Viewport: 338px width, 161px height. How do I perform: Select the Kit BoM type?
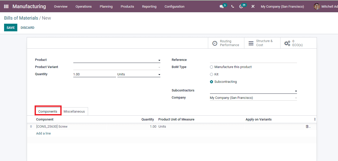click(212, 74)
